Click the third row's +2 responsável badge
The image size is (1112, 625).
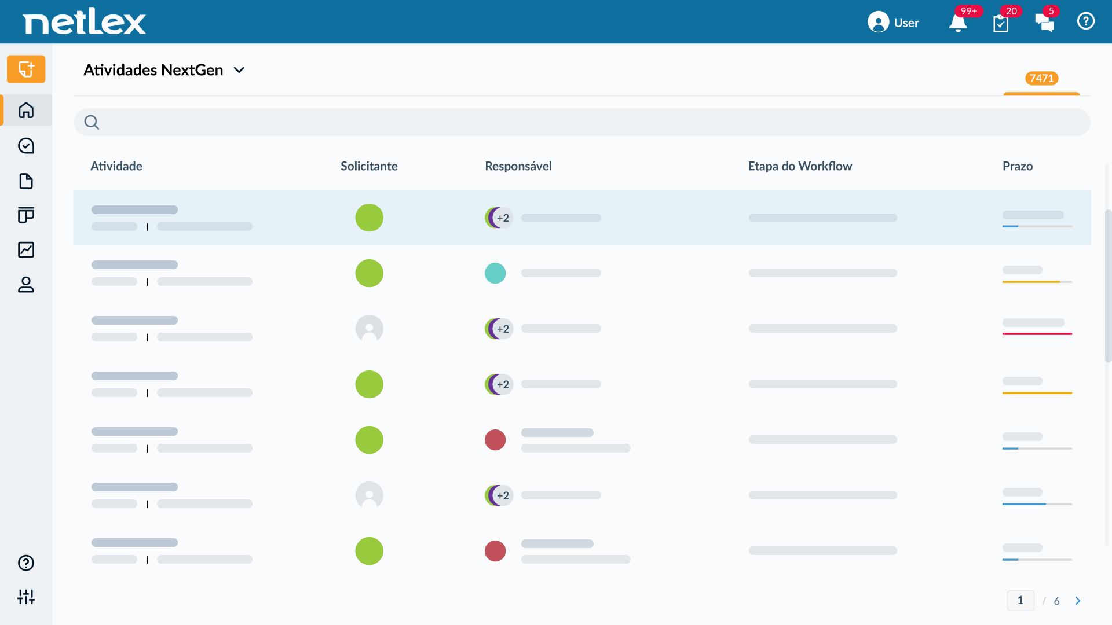[x=503, y=329]
